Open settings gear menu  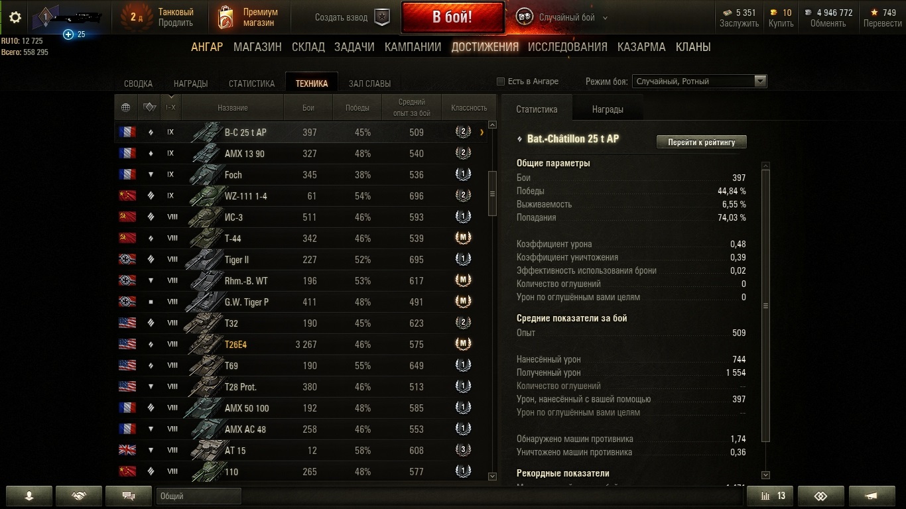[x=15, y=18]
